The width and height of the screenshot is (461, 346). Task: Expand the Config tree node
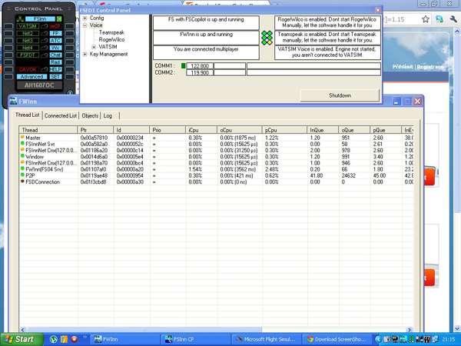[x=85, y=18]
